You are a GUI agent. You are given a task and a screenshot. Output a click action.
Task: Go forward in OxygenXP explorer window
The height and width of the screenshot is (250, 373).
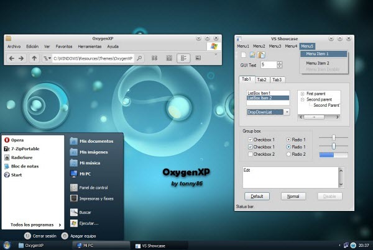[x=21, y=58]
